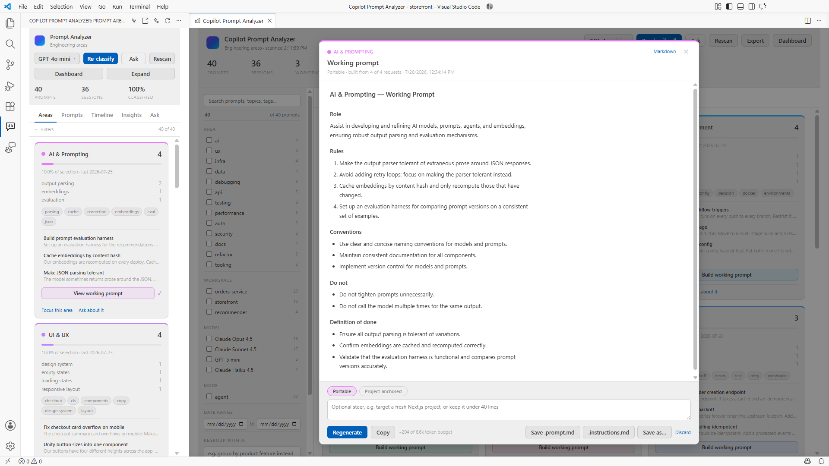Open the Markdown format selector in dialog
Image resolution: width=829 pixels, height=466 pixels.
[x=664, y=51]
